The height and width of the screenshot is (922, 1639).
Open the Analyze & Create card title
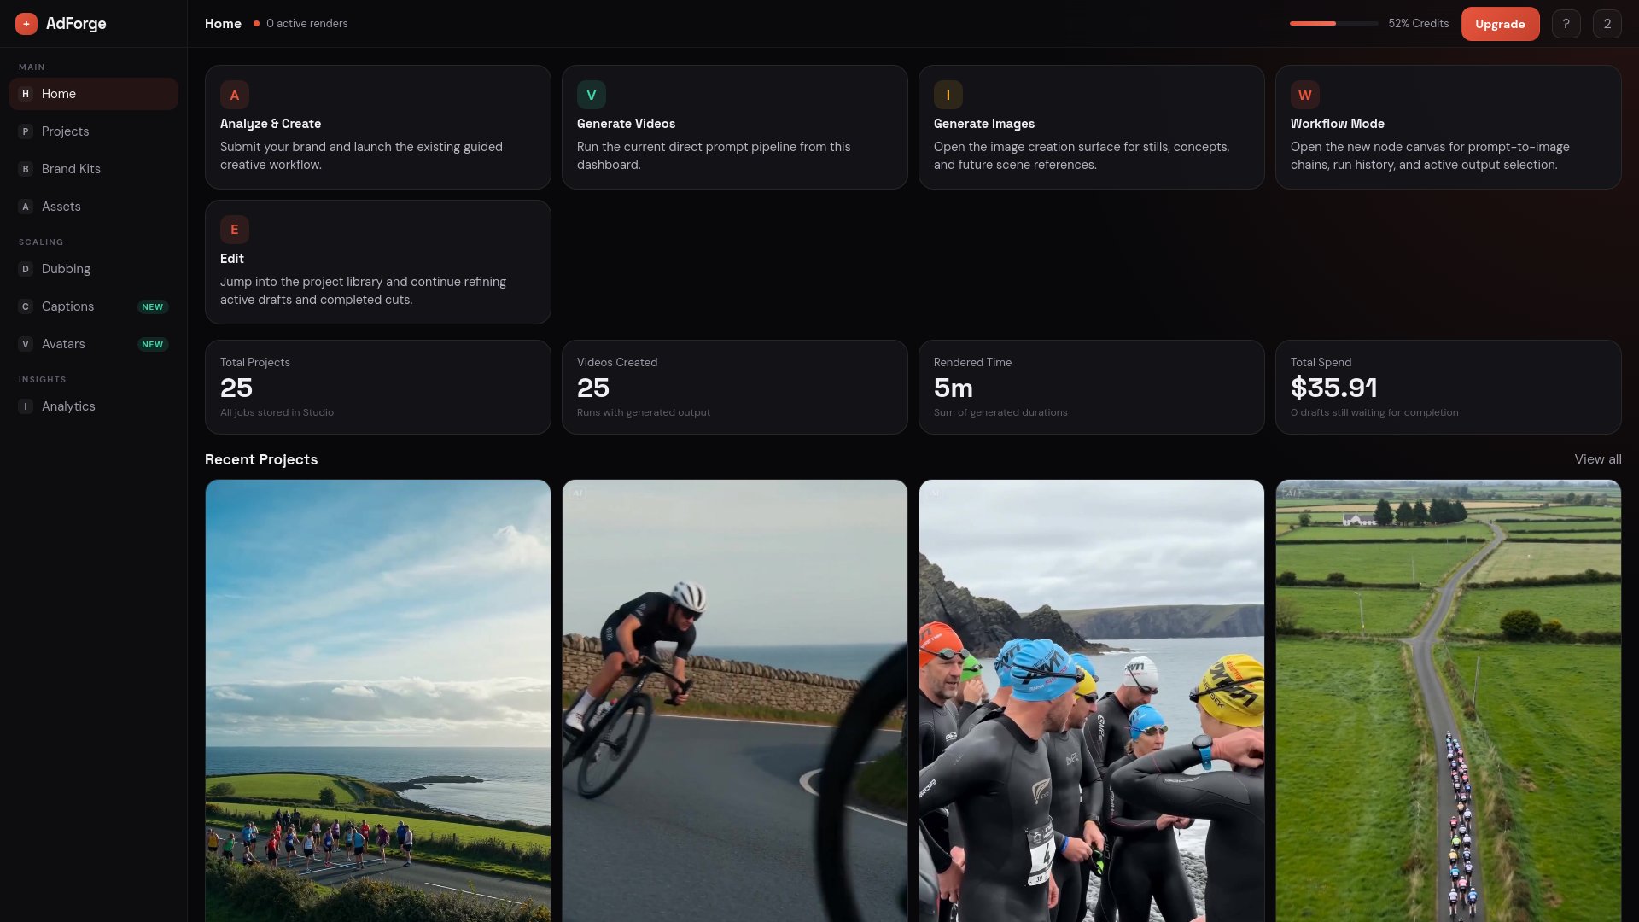coord(271,124)
